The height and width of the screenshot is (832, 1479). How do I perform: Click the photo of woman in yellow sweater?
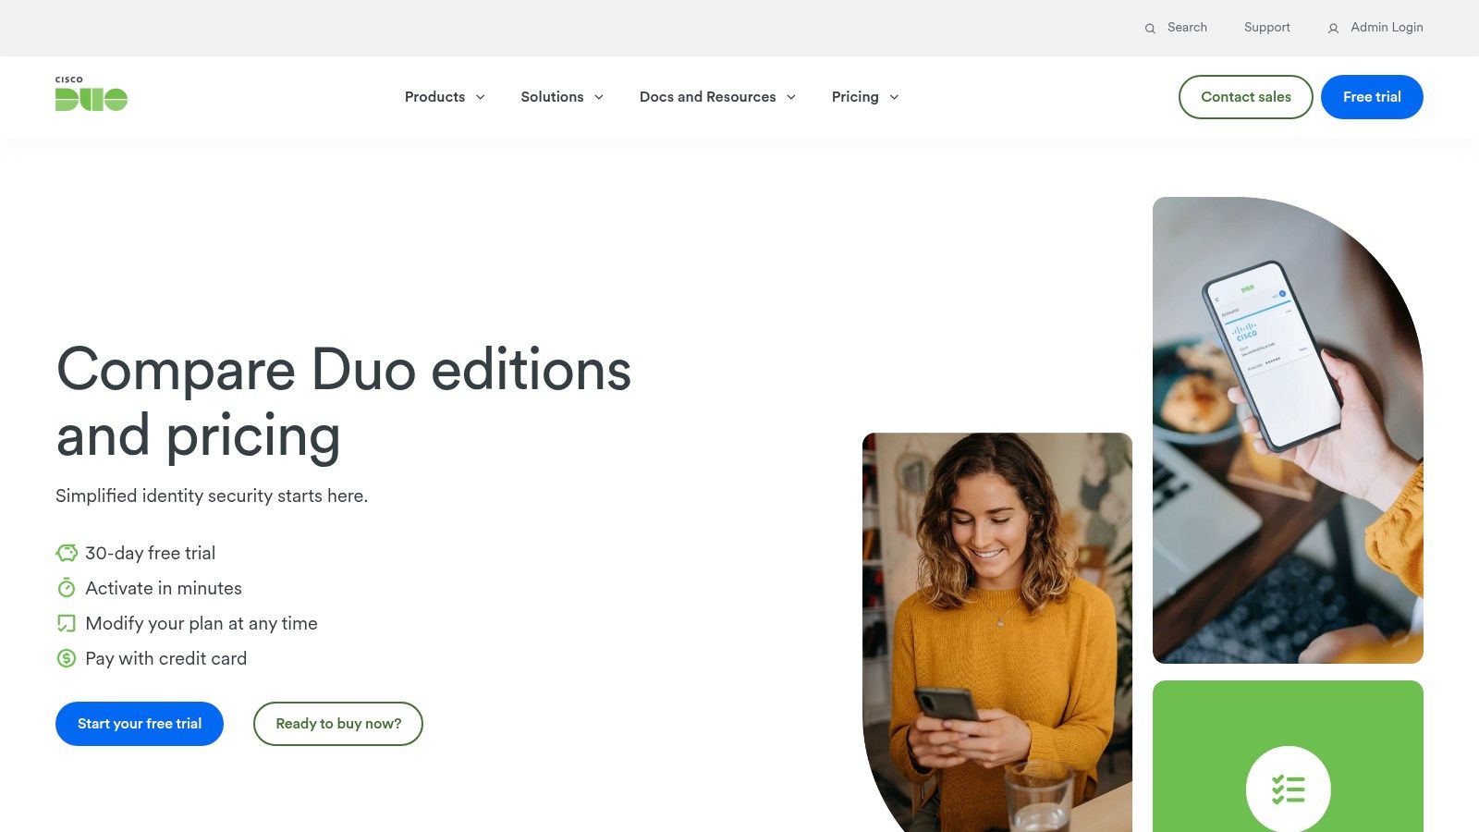[997, 632]
